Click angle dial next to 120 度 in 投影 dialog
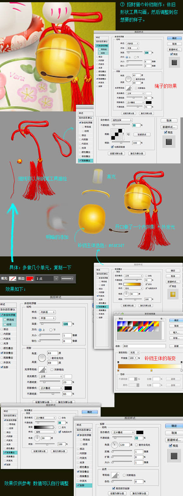The width and height of the screenshot is (183, 496). click(115, 445)
